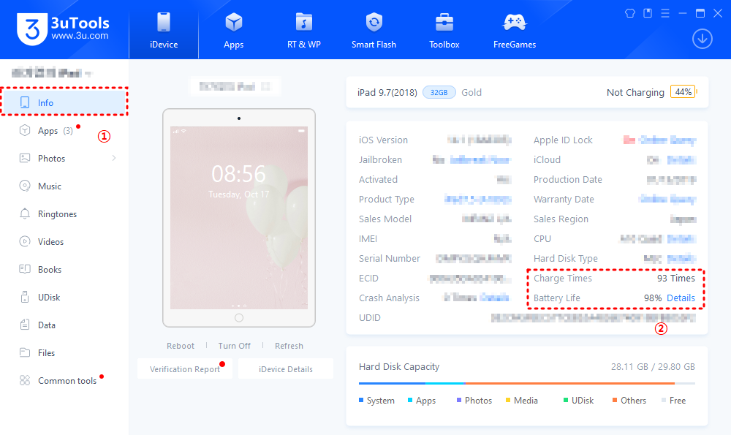Click the Music disc icon
731x435 pixels.
click(x=25, y=186)
